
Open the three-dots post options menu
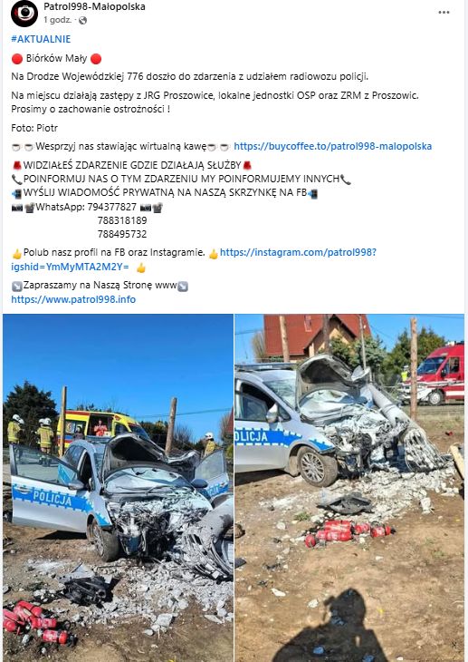(444, 13)
